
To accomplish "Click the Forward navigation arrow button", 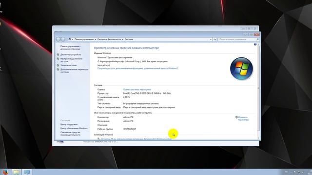I will (63, 39).
